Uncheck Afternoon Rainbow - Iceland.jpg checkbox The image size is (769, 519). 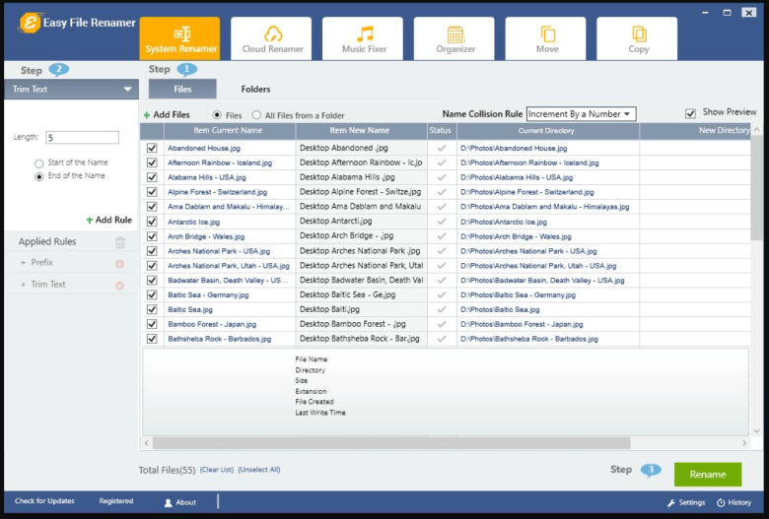[x=152, y=162]
